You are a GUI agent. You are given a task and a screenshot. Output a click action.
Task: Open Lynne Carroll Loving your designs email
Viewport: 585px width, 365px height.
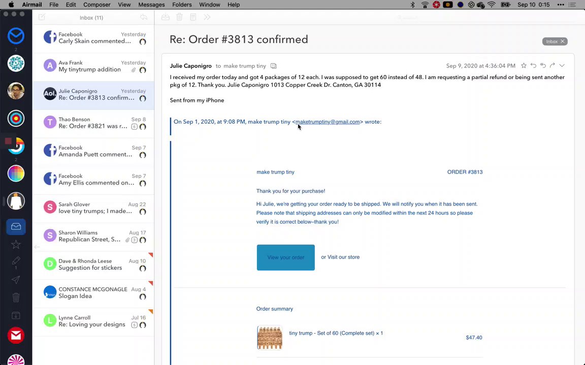[93, 321]
